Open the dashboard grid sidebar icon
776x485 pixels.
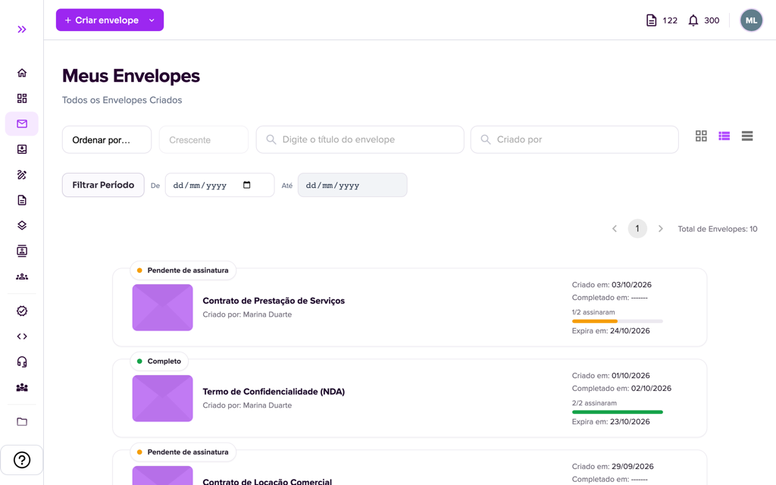pos(22,98)
